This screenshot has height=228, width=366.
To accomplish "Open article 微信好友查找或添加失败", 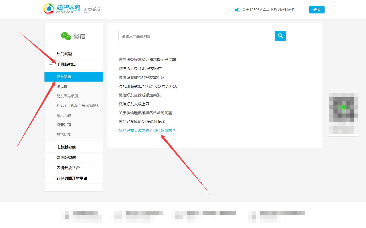I will (x=140, y=95).
